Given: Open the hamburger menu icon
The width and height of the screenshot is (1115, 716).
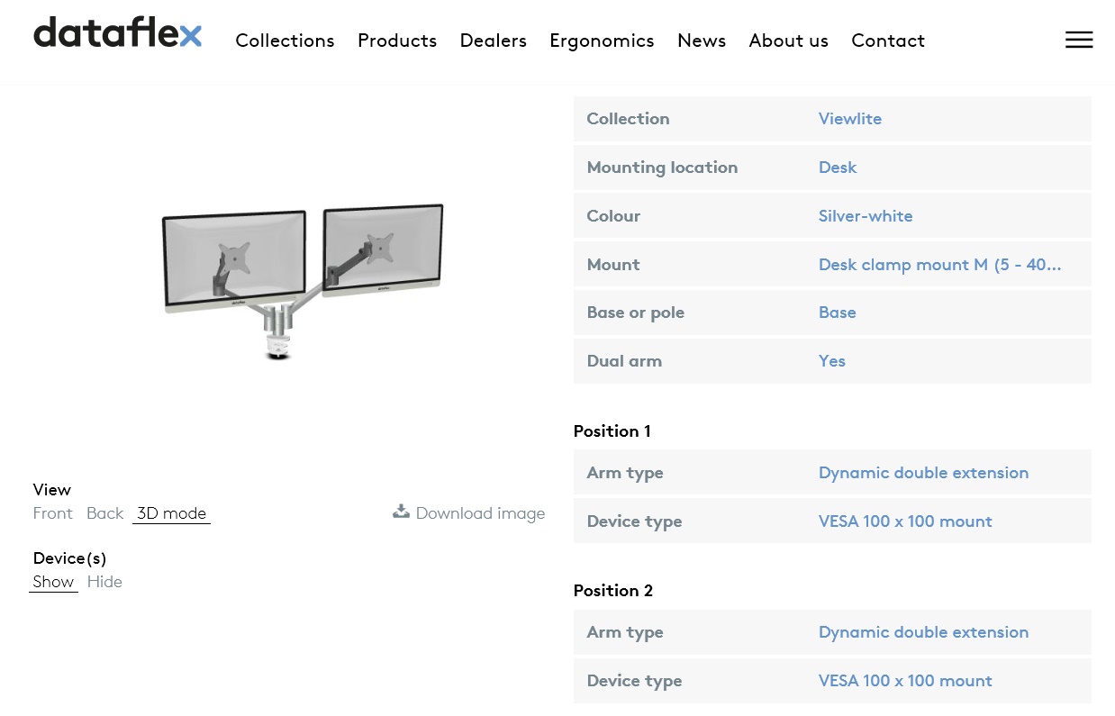Looking at the screenshot, I should pyautogui.click(x=1079, y=40).
